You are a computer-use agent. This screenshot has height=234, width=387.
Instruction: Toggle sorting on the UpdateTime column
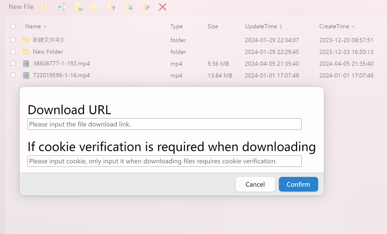[263, 26]
